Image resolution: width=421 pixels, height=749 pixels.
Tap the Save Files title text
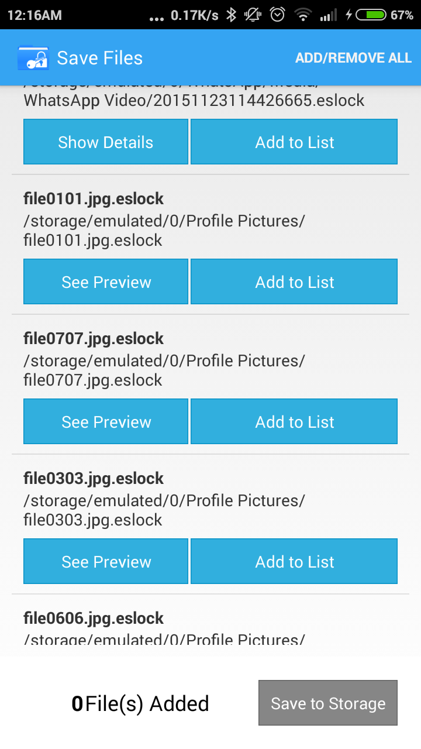[100, 58]
